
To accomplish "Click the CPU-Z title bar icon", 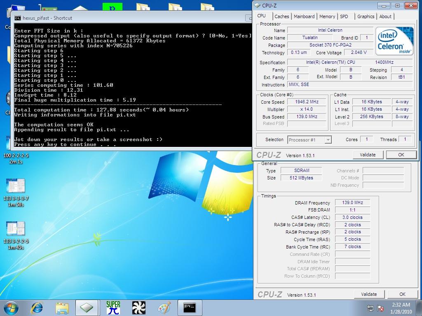I will (257, 5).
